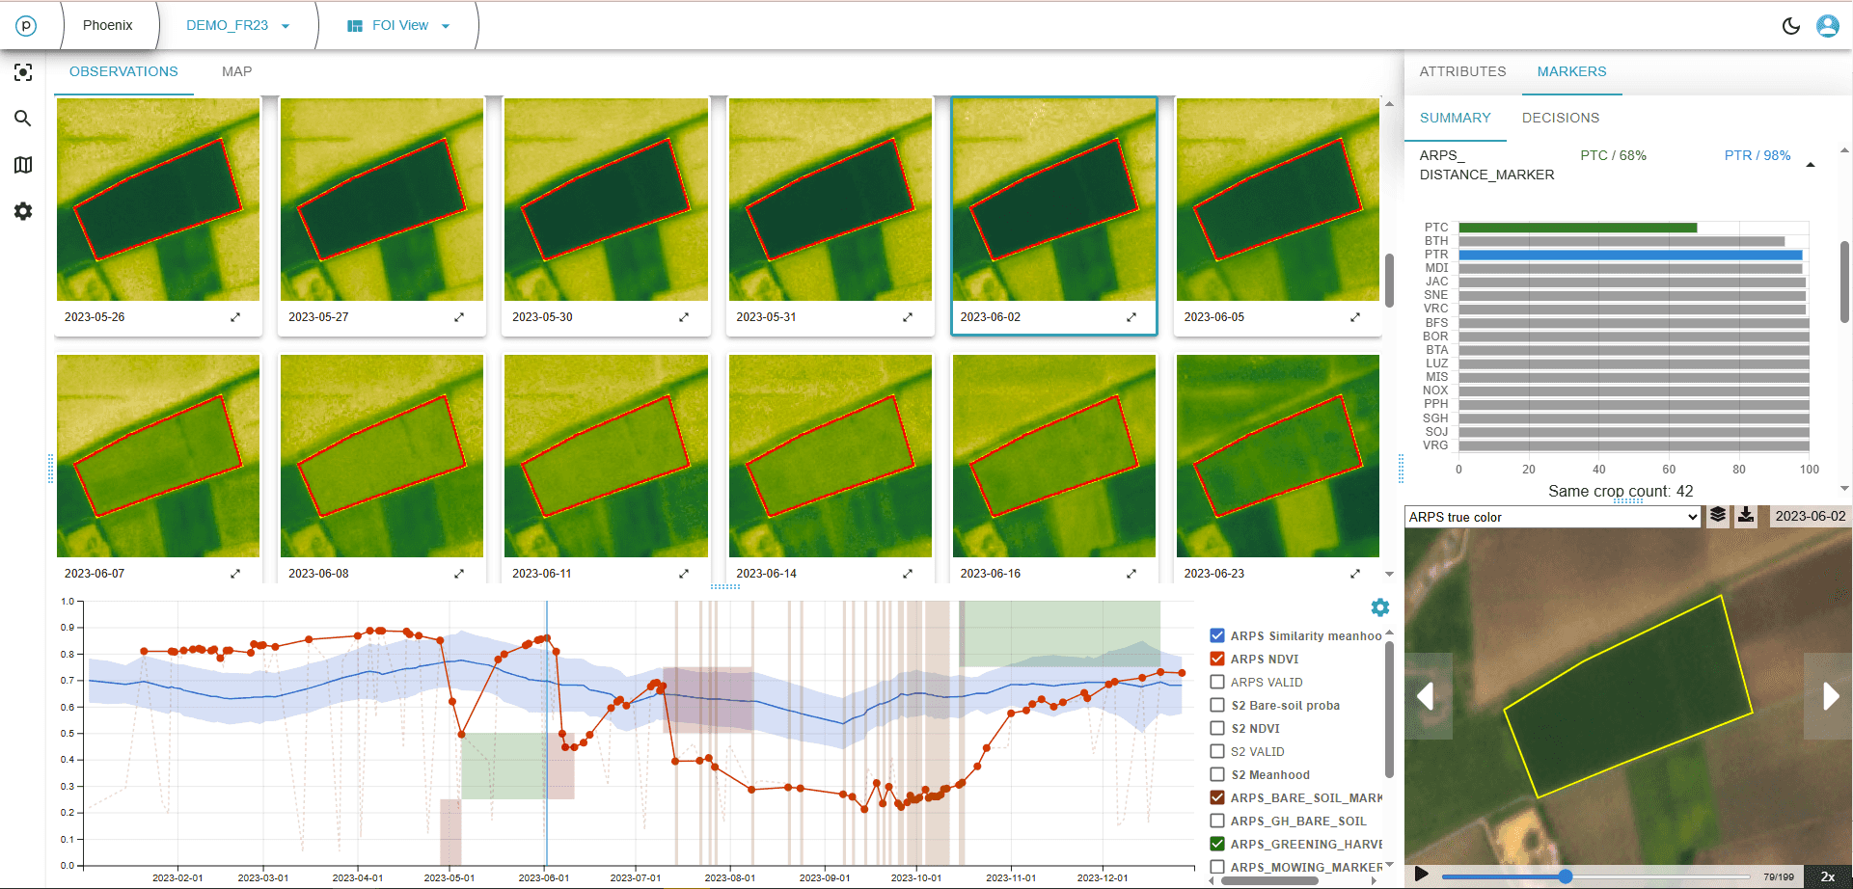This screenshot has height=889, width=1853.
Task: Go to next image with right arrow
Action: [1829, 695]
